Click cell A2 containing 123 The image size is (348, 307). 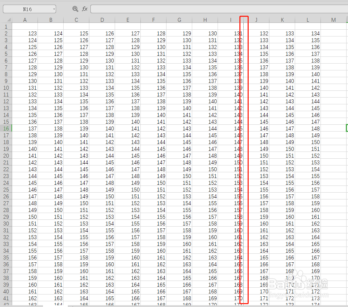(x=25, y=34)
